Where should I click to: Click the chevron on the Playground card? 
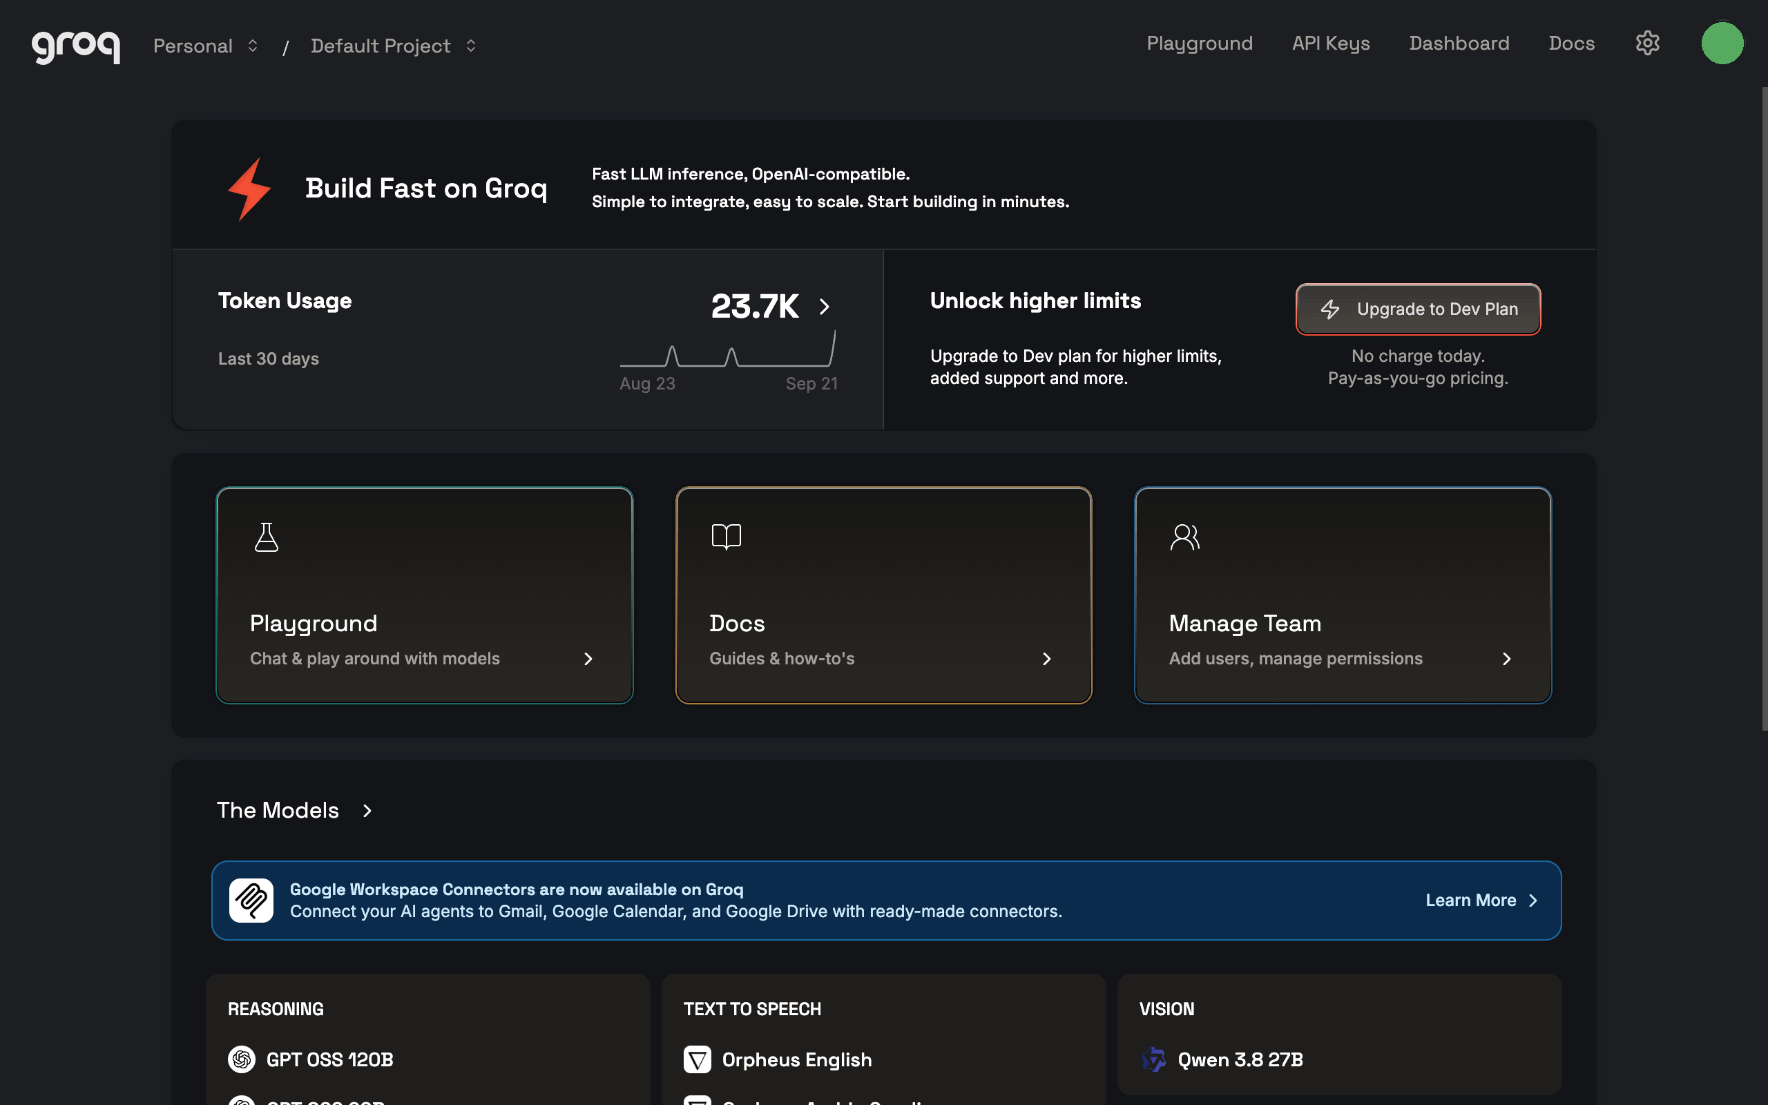click(588, 658)
